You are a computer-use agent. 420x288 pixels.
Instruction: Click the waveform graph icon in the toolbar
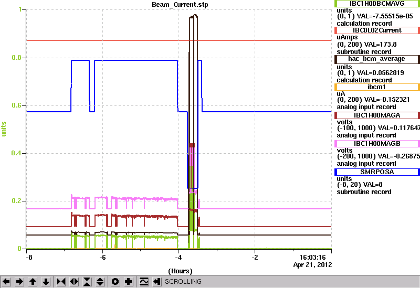(144, 282)
